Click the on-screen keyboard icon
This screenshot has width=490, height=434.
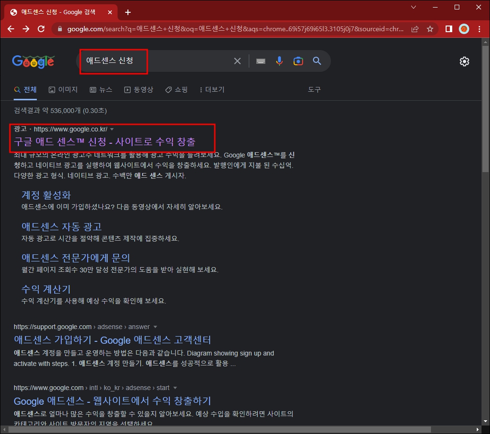[260, 61]
